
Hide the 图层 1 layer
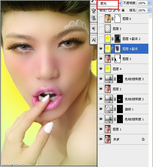(x=101, y=129)
